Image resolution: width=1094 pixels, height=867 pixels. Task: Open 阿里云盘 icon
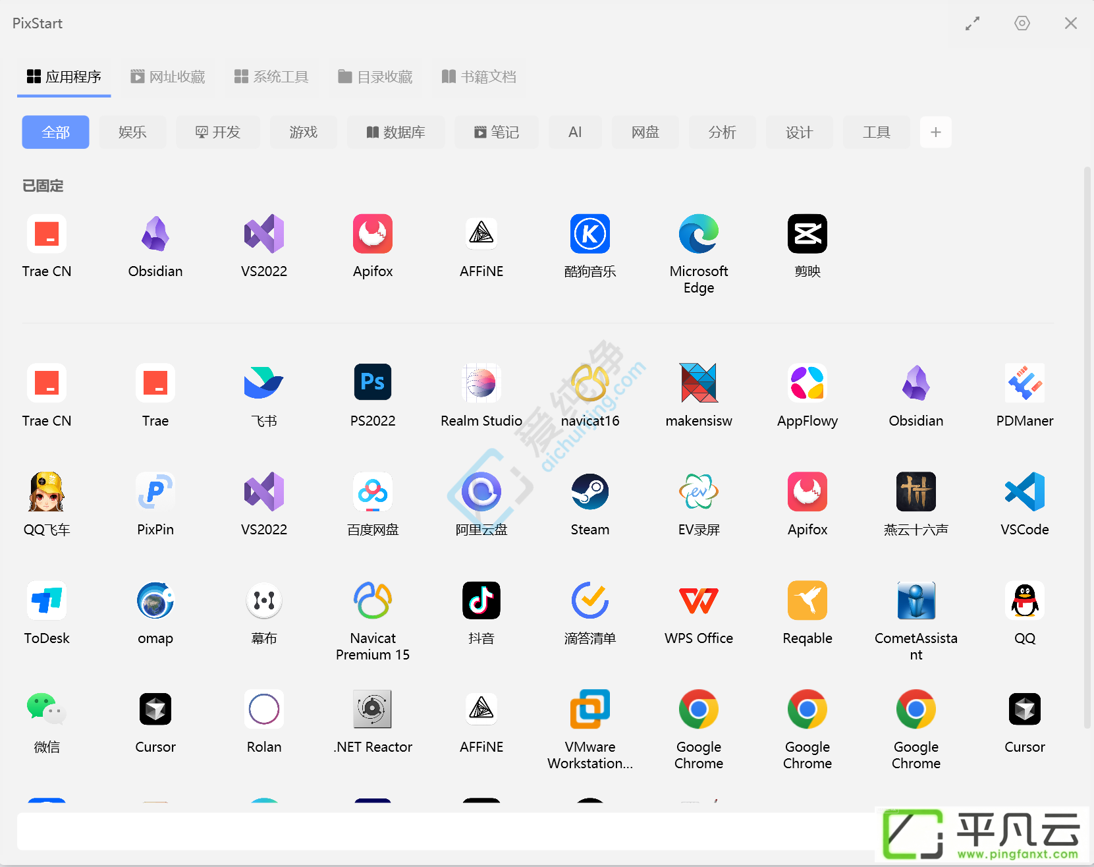point(481,491)
